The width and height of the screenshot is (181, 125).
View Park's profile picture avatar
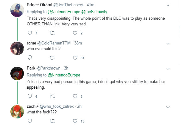[17, 73]
